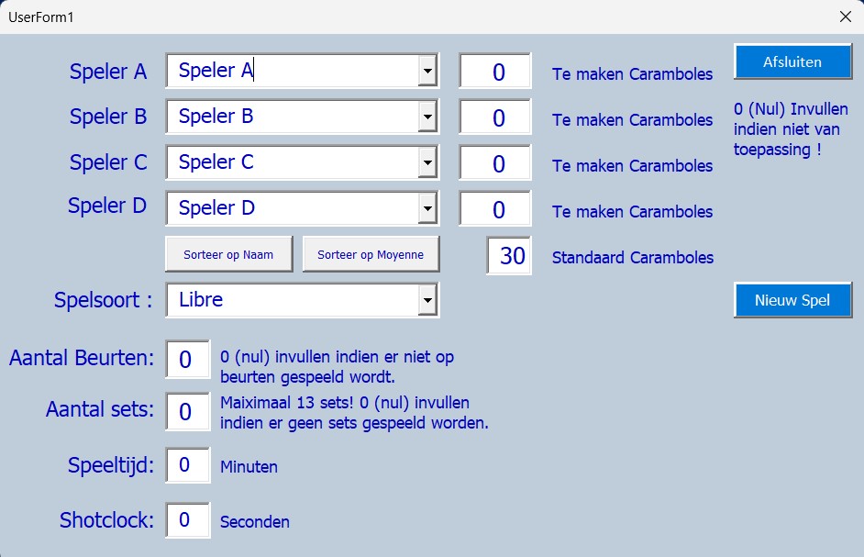Screen dimensions: 864x557
Task: Expand the Speler D name list
Action: tap(426, 208)
